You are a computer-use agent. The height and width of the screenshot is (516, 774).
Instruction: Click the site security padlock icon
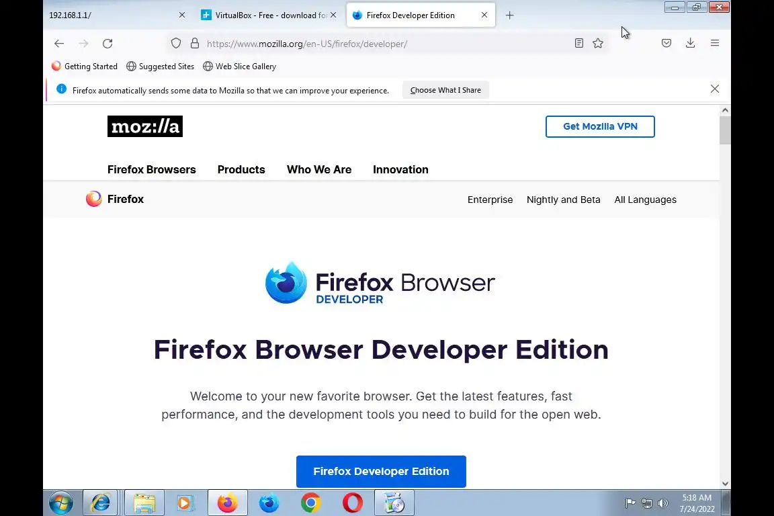tap(195, 44)
